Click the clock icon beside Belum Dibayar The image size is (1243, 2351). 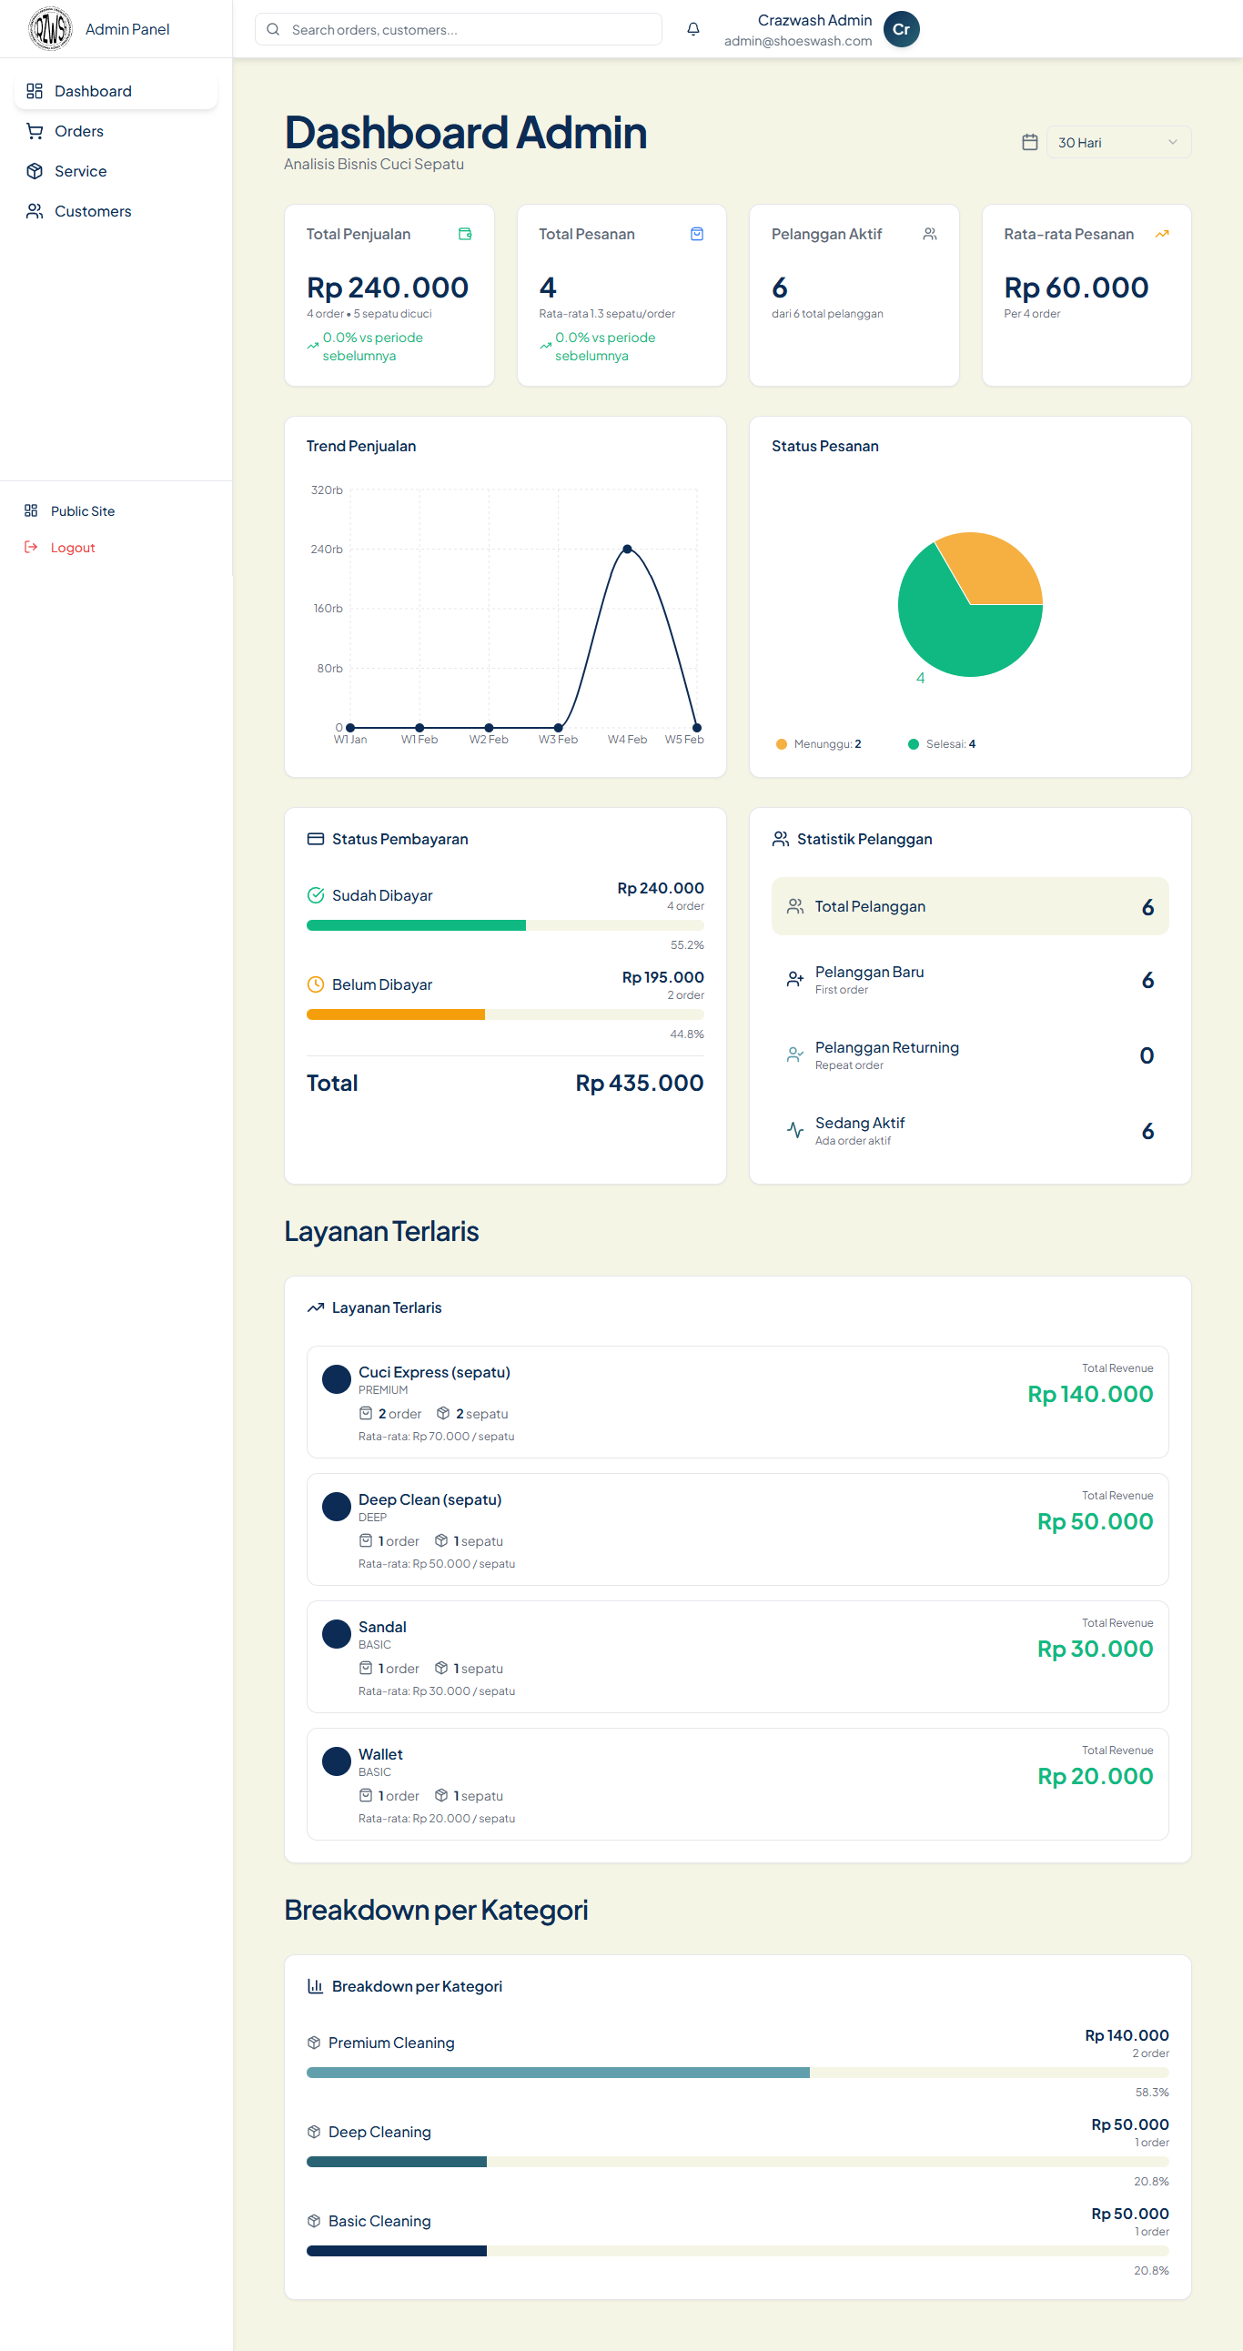(316, 984)
